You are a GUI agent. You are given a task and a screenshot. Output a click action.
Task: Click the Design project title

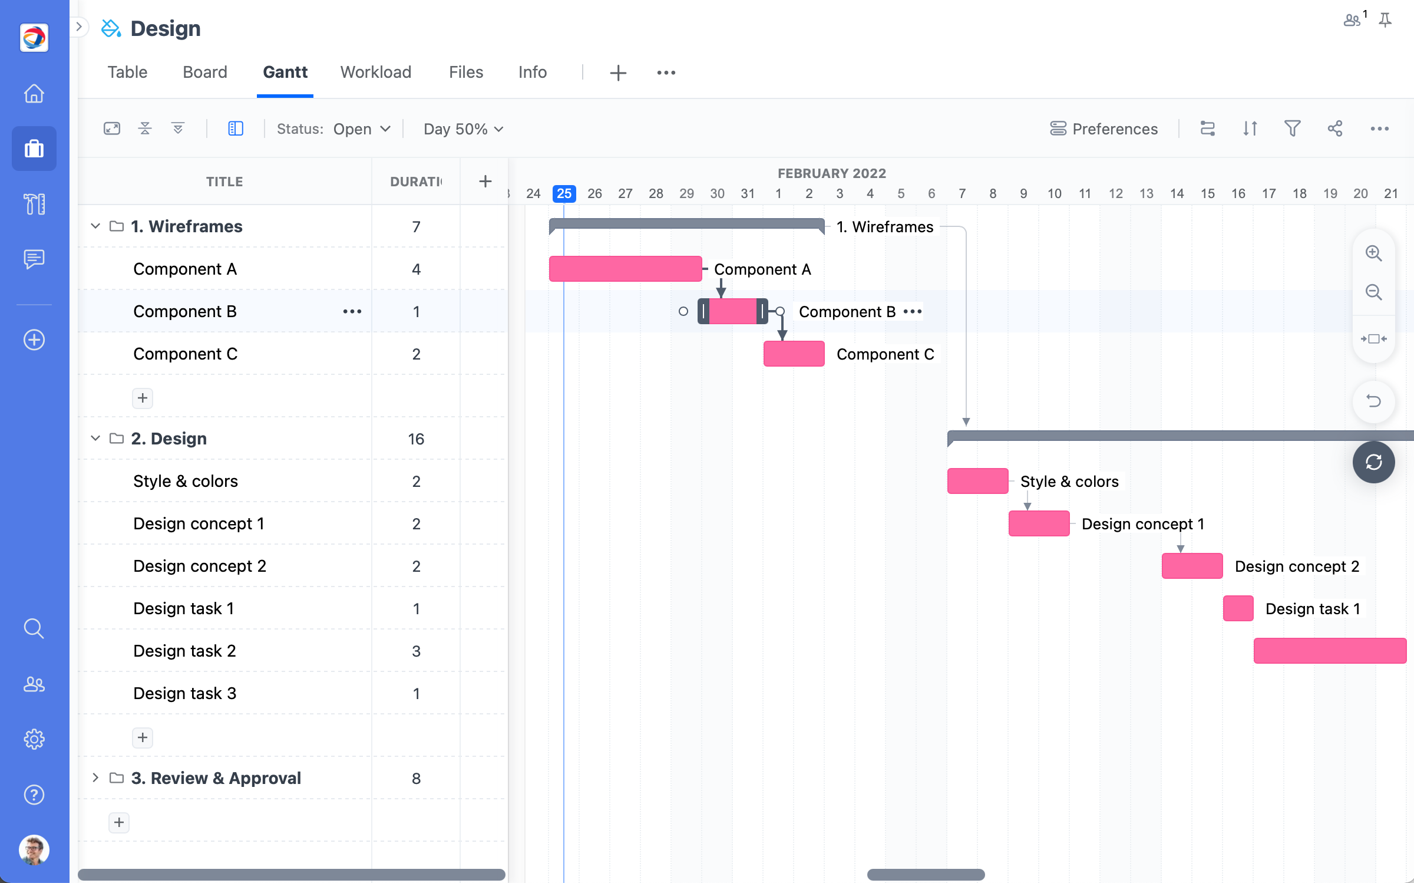[166, 28]
